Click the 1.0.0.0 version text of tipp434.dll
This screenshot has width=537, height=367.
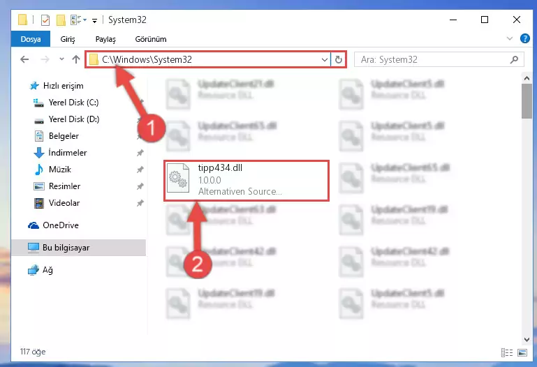(209, 180)
